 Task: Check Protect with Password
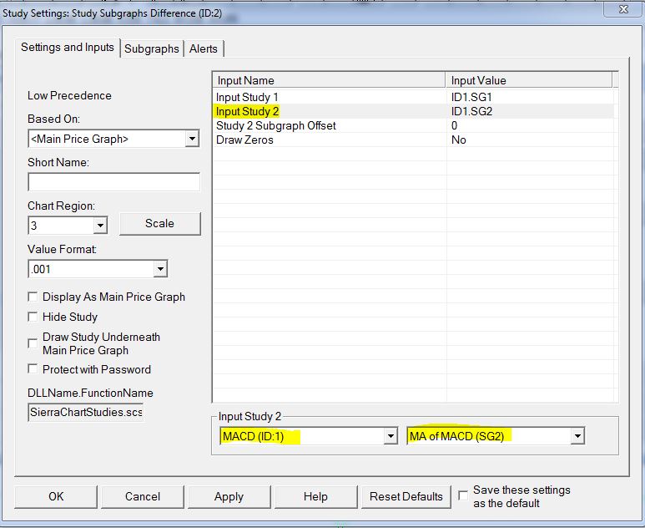click(x=33, y=369)
